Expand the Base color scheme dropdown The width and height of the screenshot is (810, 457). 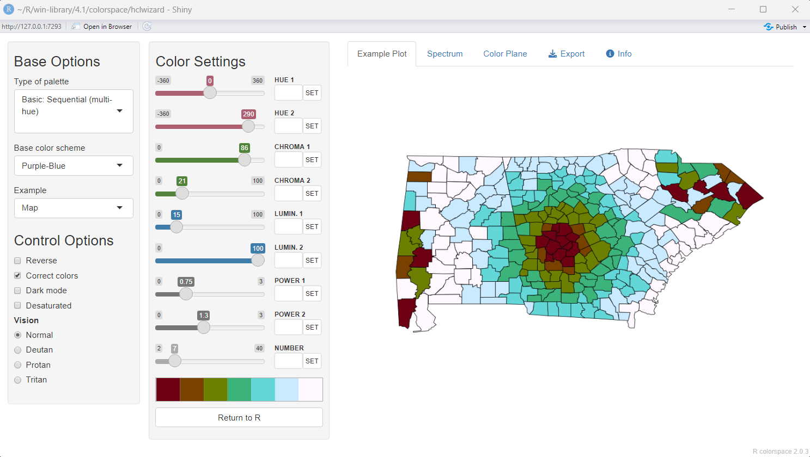coord(74,166)
